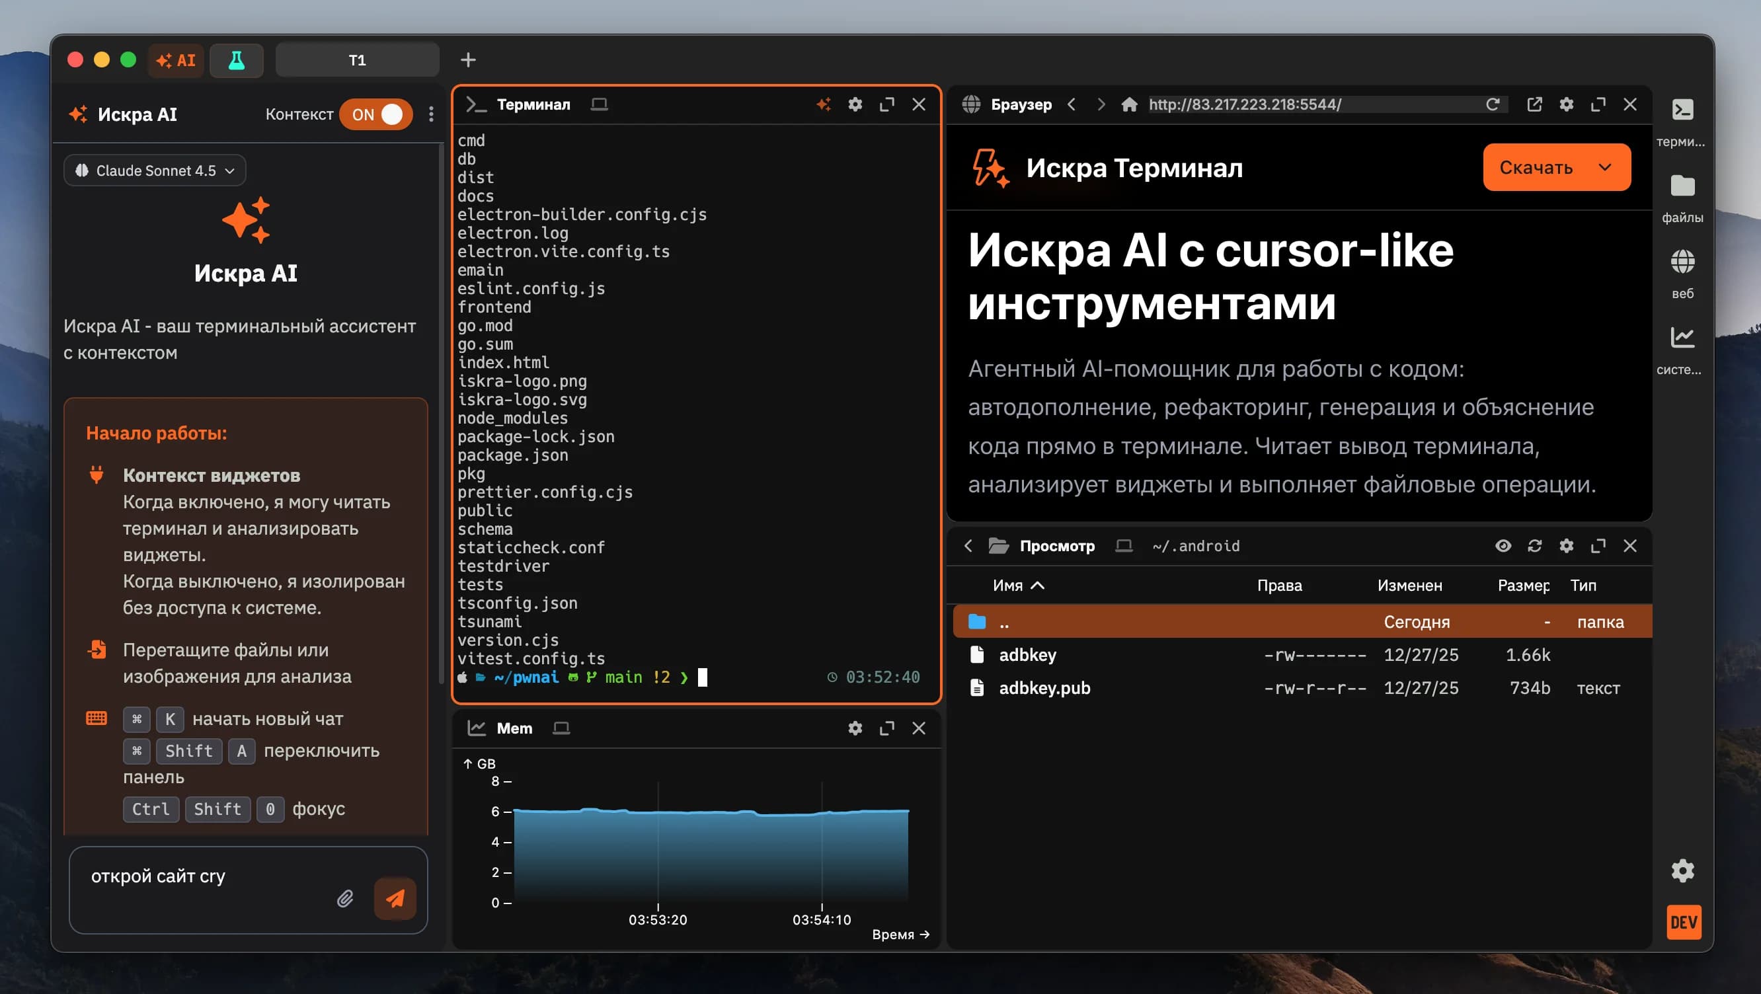Select the T1 tab in the titlebar
Screen dimensions: 1761x994
[x=356, y=59]
